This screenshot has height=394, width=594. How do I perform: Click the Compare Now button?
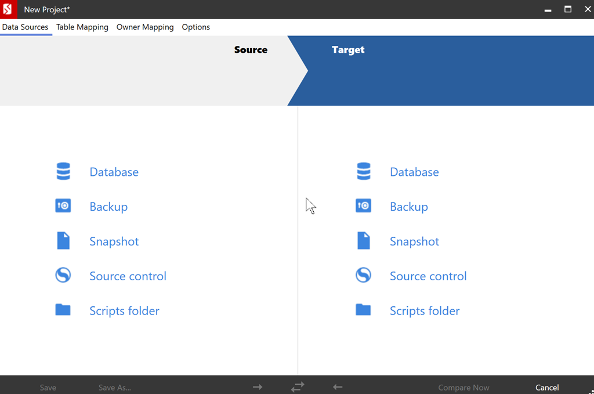(x=463, y=388)
